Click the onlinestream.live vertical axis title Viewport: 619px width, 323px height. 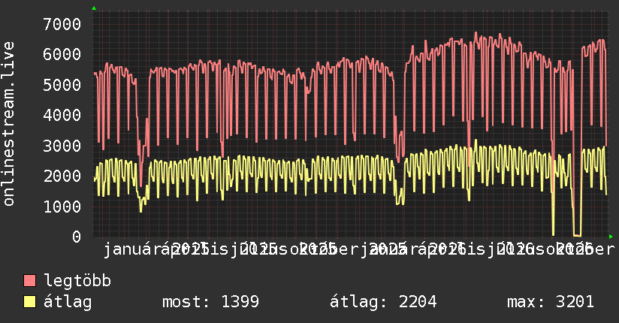[x=8, y=124]
